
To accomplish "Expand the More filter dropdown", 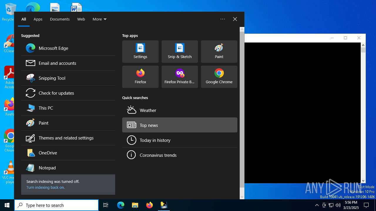I will (x=100, y=19).
